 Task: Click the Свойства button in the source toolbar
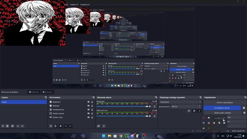tap(34, 92)
